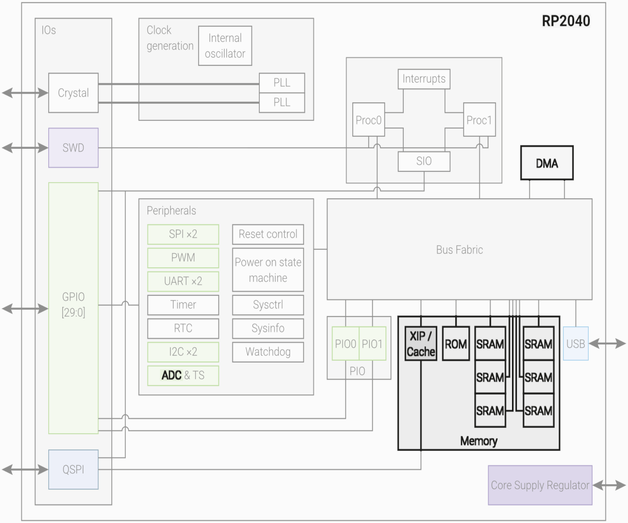Select the lower PLL block
Viewport: 628px width, 523px height.
(x=282, y=103)
